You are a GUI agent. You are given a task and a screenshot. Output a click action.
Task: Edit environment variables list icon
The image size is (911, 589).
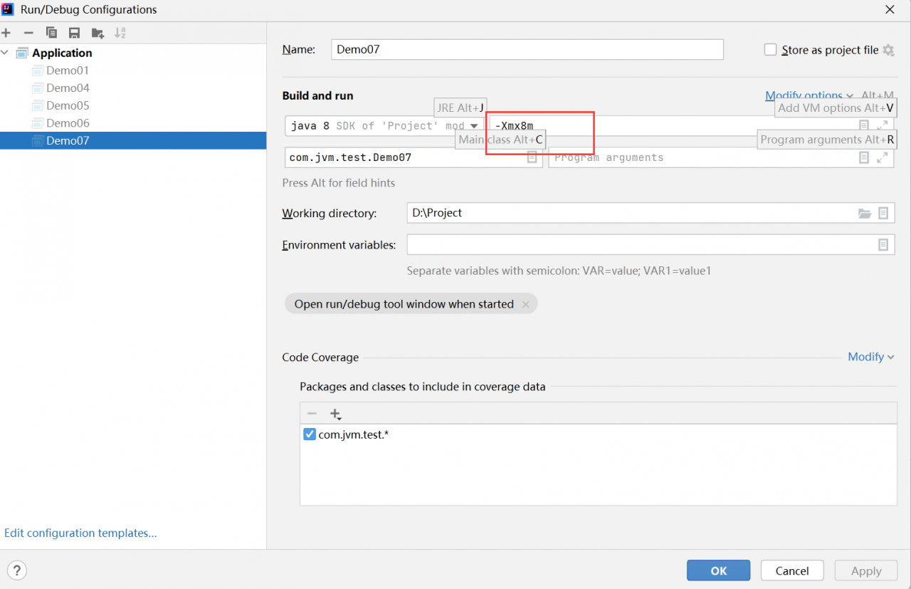click(883, 244)
